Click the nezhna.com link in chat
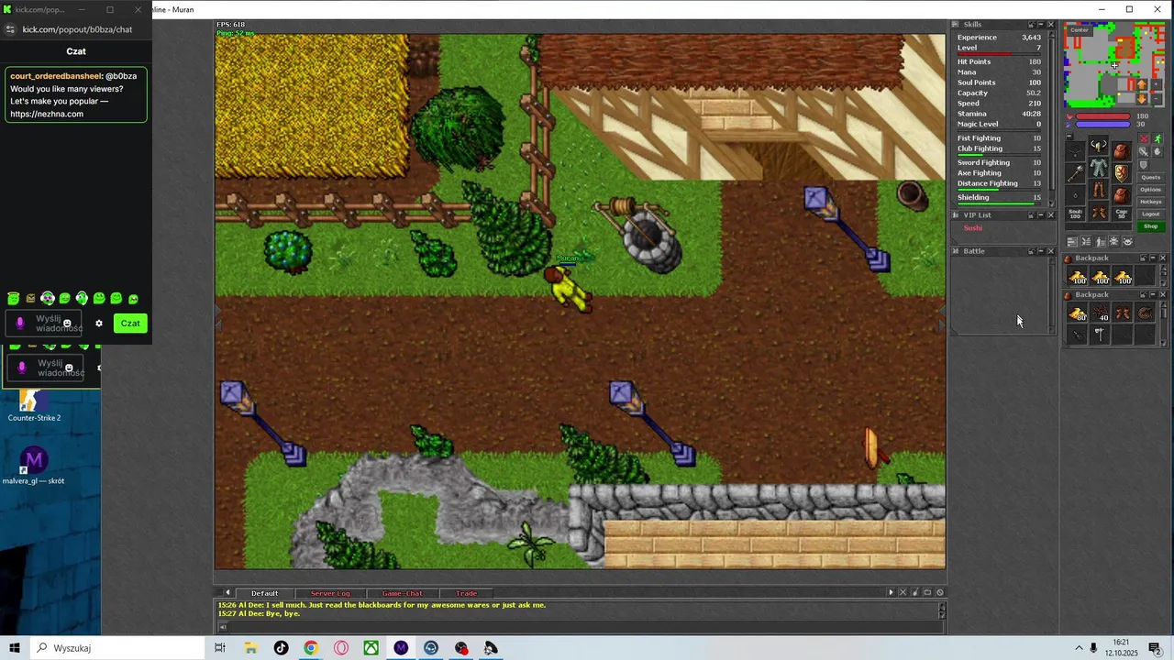This screenshot has width=1174, height=660. (47, 114)
